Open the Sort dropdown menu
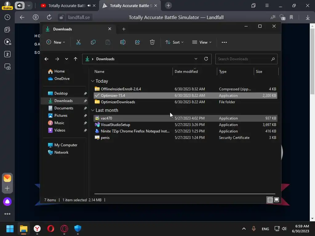315x236 pixels. tap(174, 42)
